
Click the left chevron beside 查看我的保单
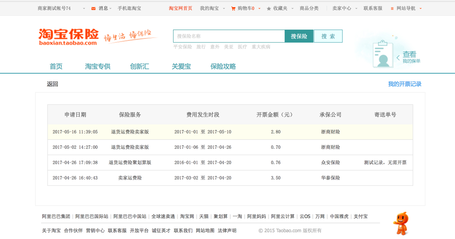click(398, 57)
